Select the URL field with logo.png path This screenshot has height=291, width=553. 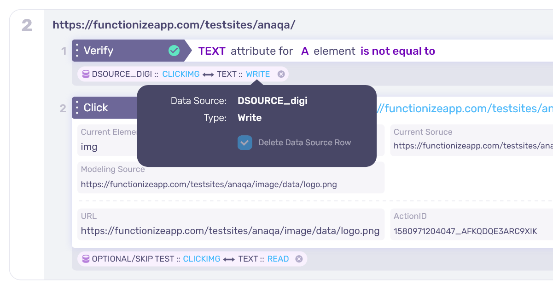pos(230,231)
